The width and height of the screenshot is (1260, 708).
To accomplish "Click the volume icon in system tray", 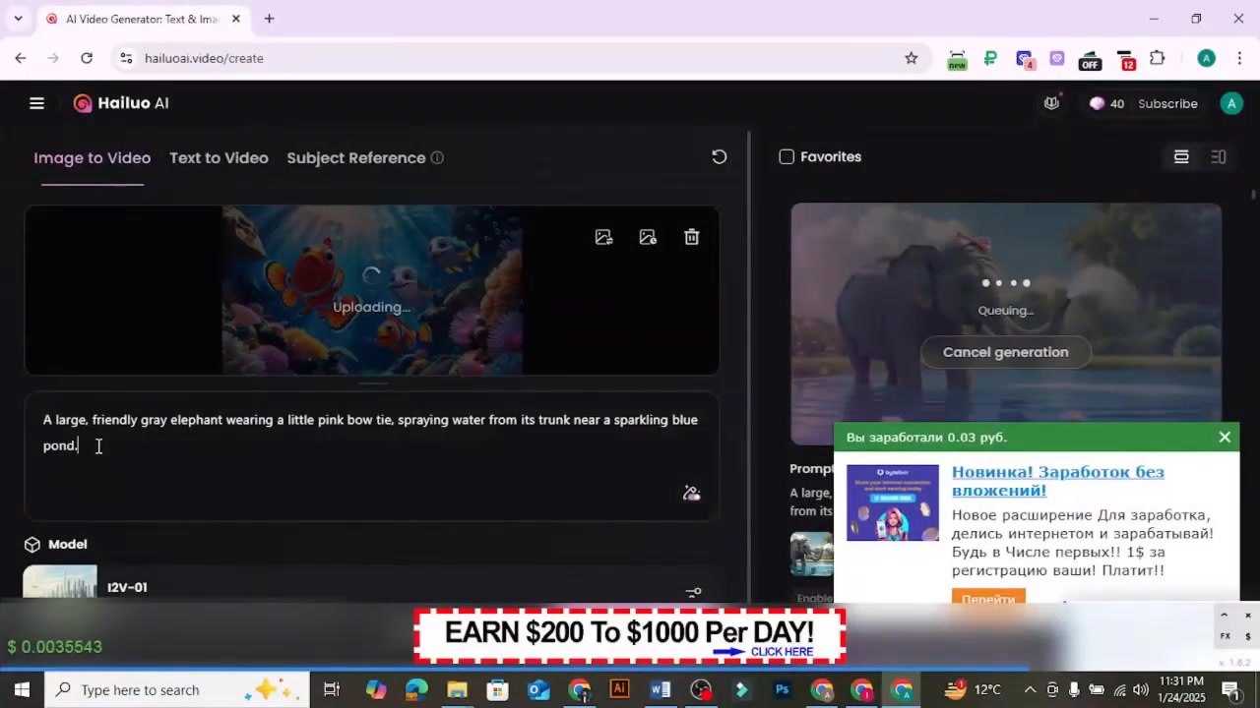I will click(1141, 689).
